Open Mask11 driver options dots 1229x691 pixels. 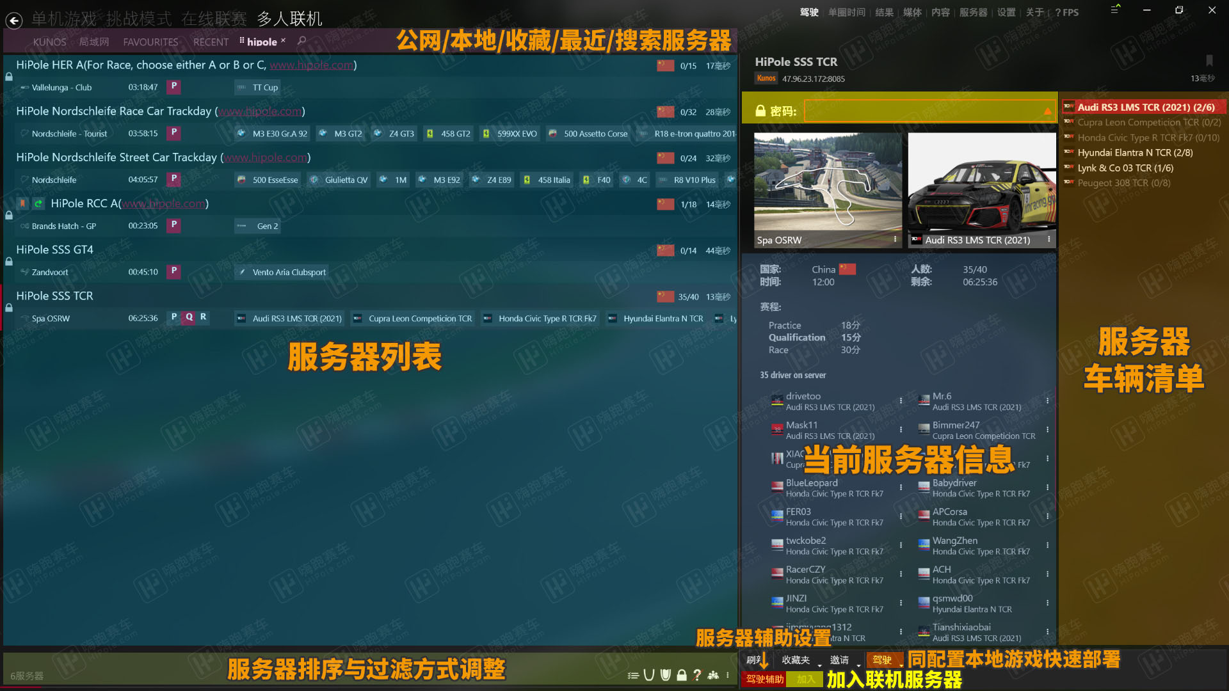tap(901, 430)
